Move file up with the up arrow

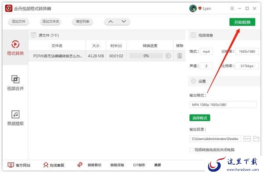[x=110, y=22]
